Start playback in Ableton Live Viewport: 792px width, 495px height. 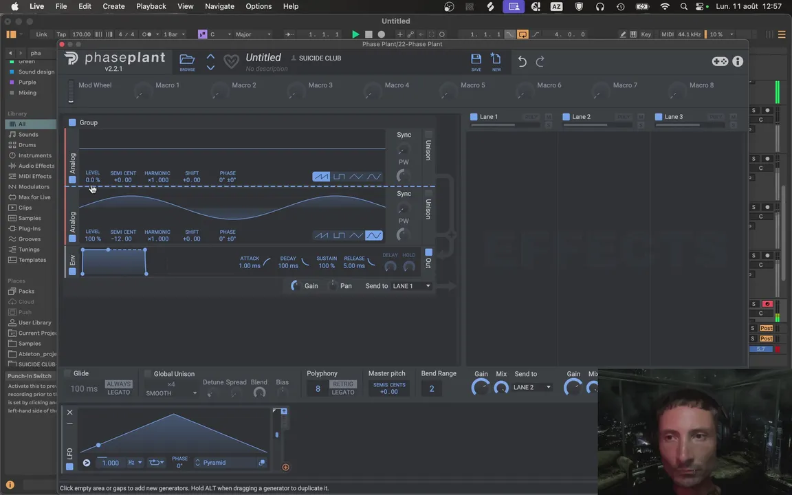tap(355, 34)
